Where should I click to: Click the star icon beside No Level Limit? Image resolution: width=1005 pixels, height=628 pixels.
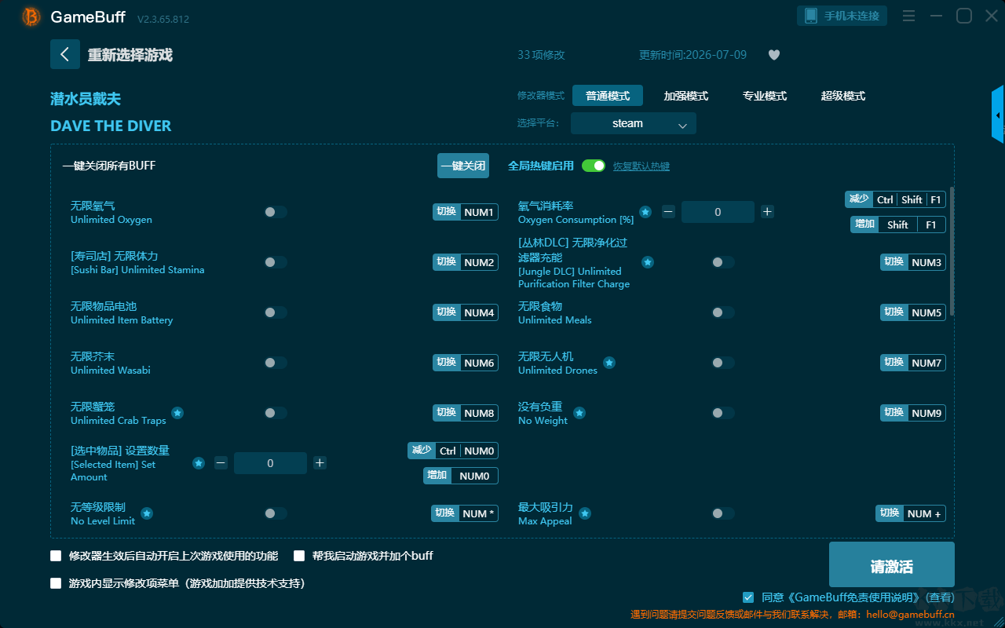click(x=147, y=513)
